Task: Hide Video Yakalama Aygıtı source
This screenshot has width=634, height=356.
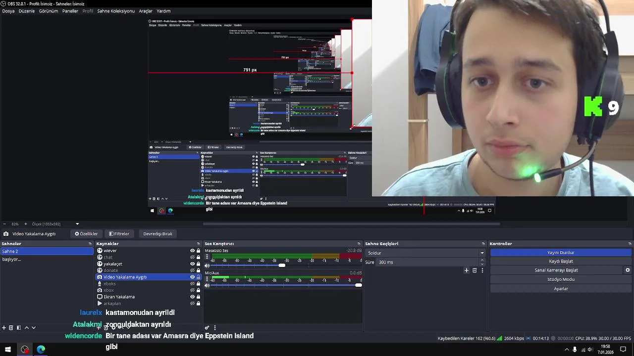Action: pos(192,277)
